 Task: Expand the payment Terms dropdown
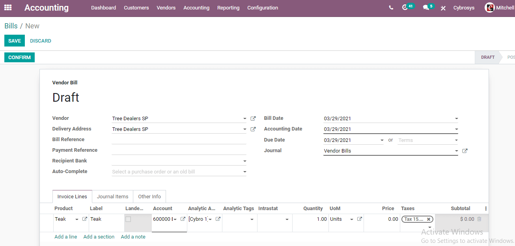click(456, 140)
